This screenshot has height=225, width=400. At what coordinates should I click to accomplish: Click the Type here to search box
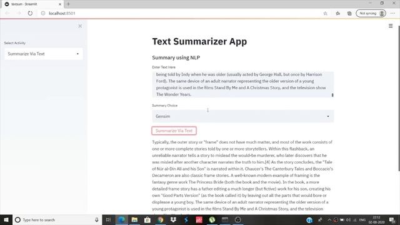tap(57, 220)
